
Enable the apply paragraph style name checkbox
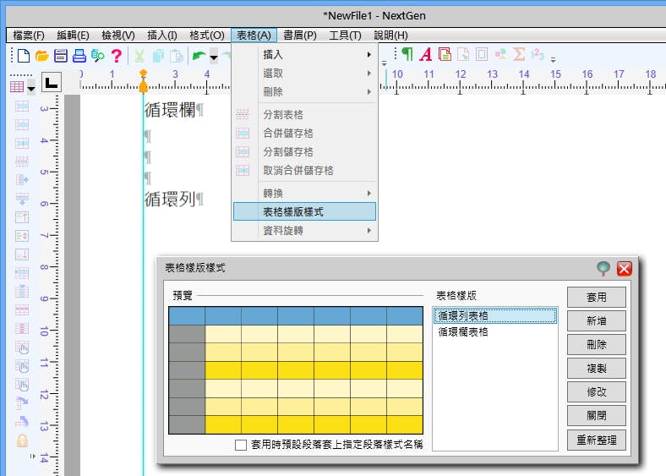(x=241, y=444)
